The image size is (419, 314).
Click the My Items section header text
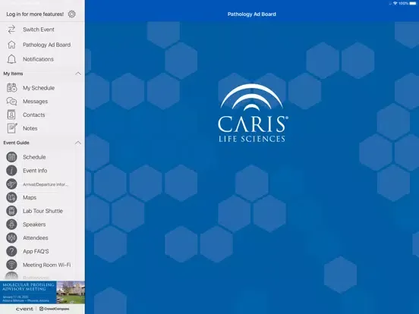pos(13,74)
